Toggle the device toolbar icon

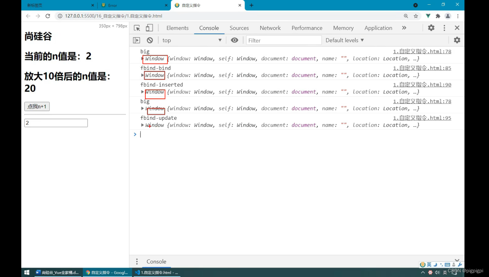149,28
